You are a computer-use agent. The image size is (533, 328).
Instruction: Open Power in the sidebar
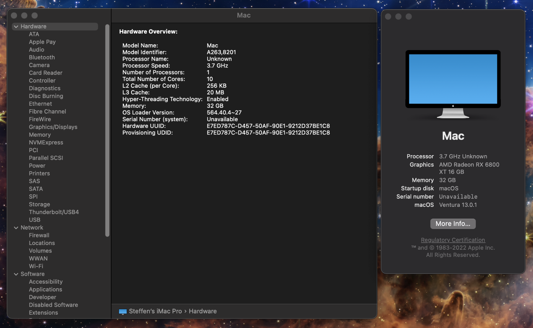click(x=37, y=166)
